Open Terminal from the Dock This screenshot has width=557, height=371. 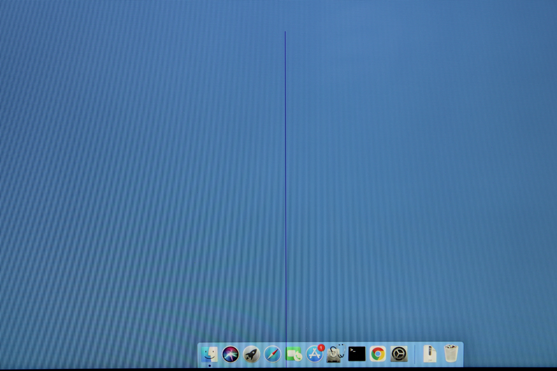(357, 354)
